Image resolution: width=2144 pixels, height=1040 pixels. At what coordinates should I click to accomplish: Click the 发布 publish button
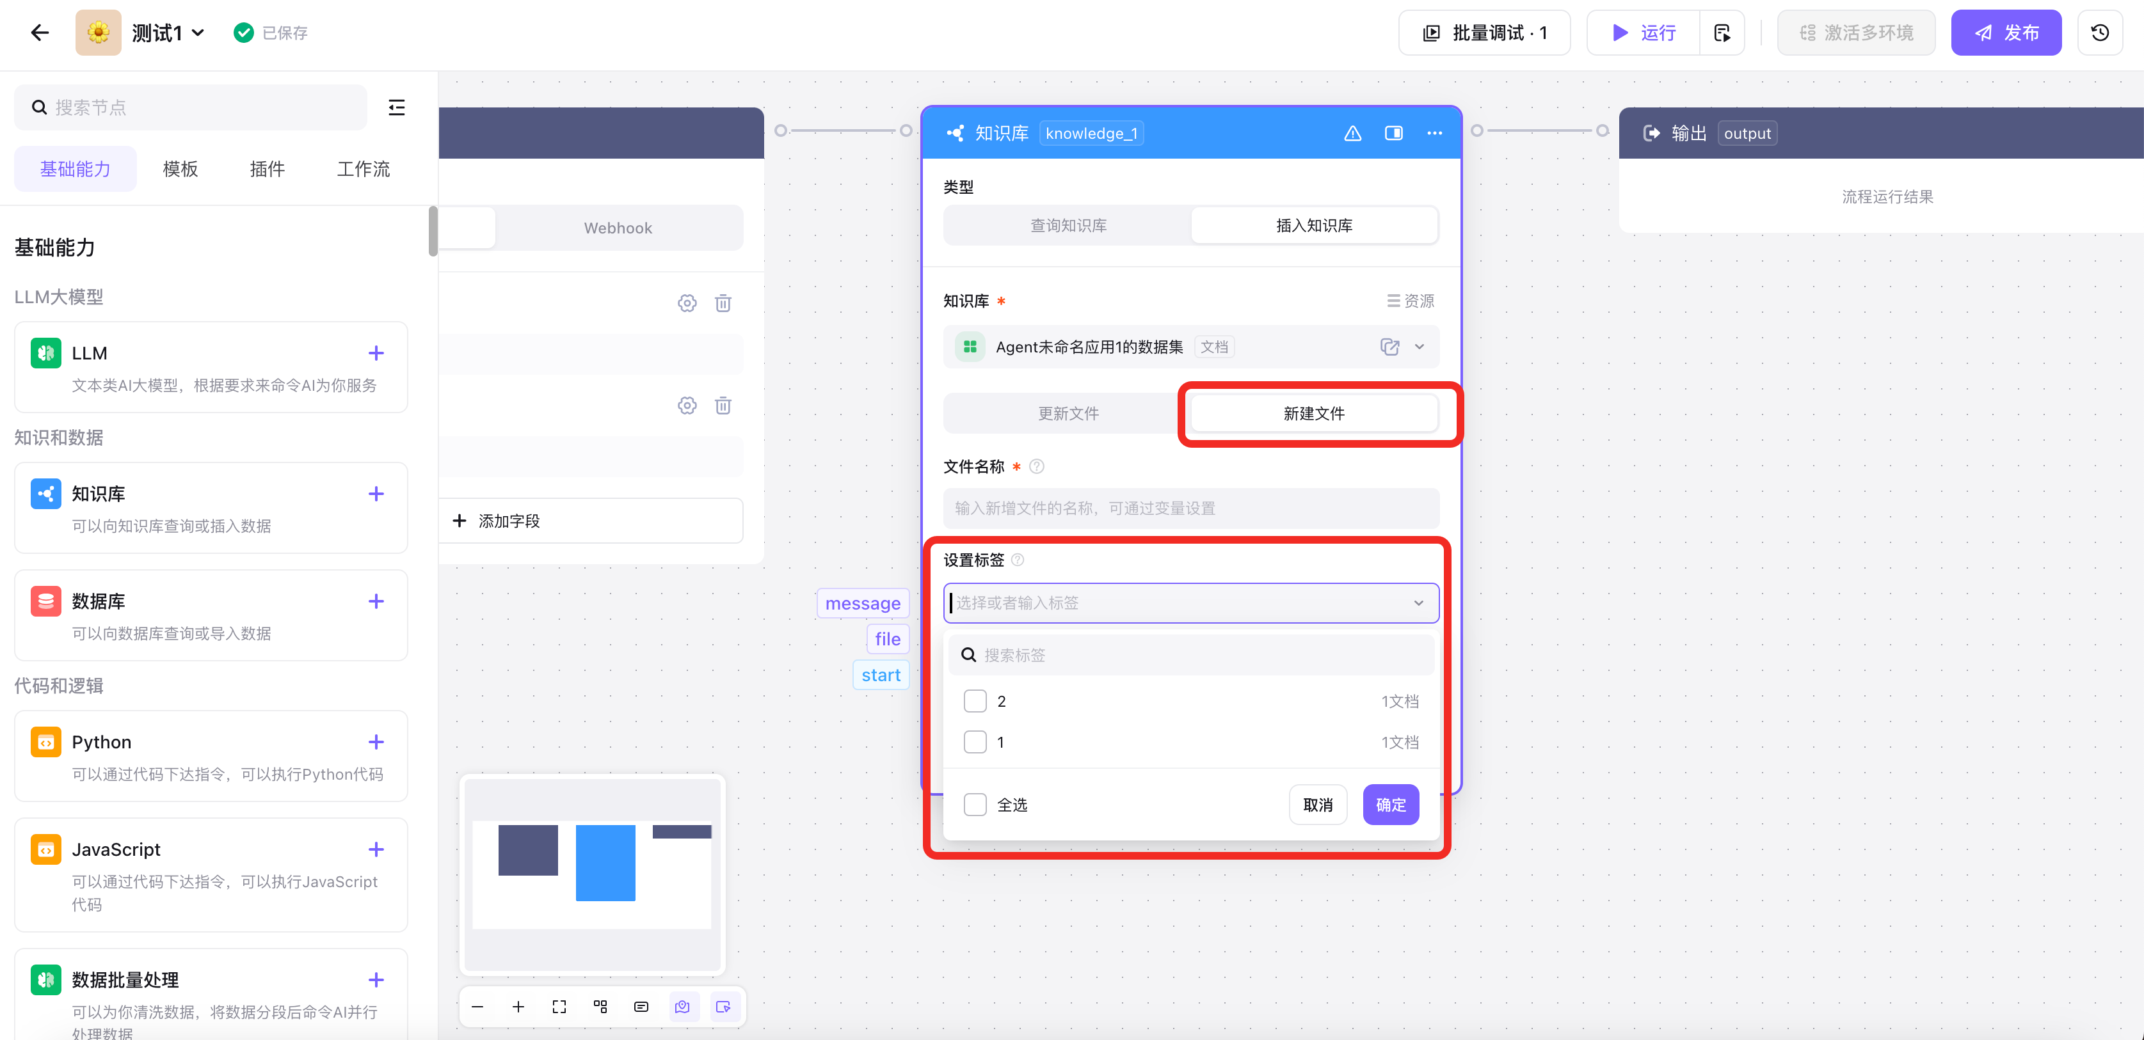point(2006,33)
